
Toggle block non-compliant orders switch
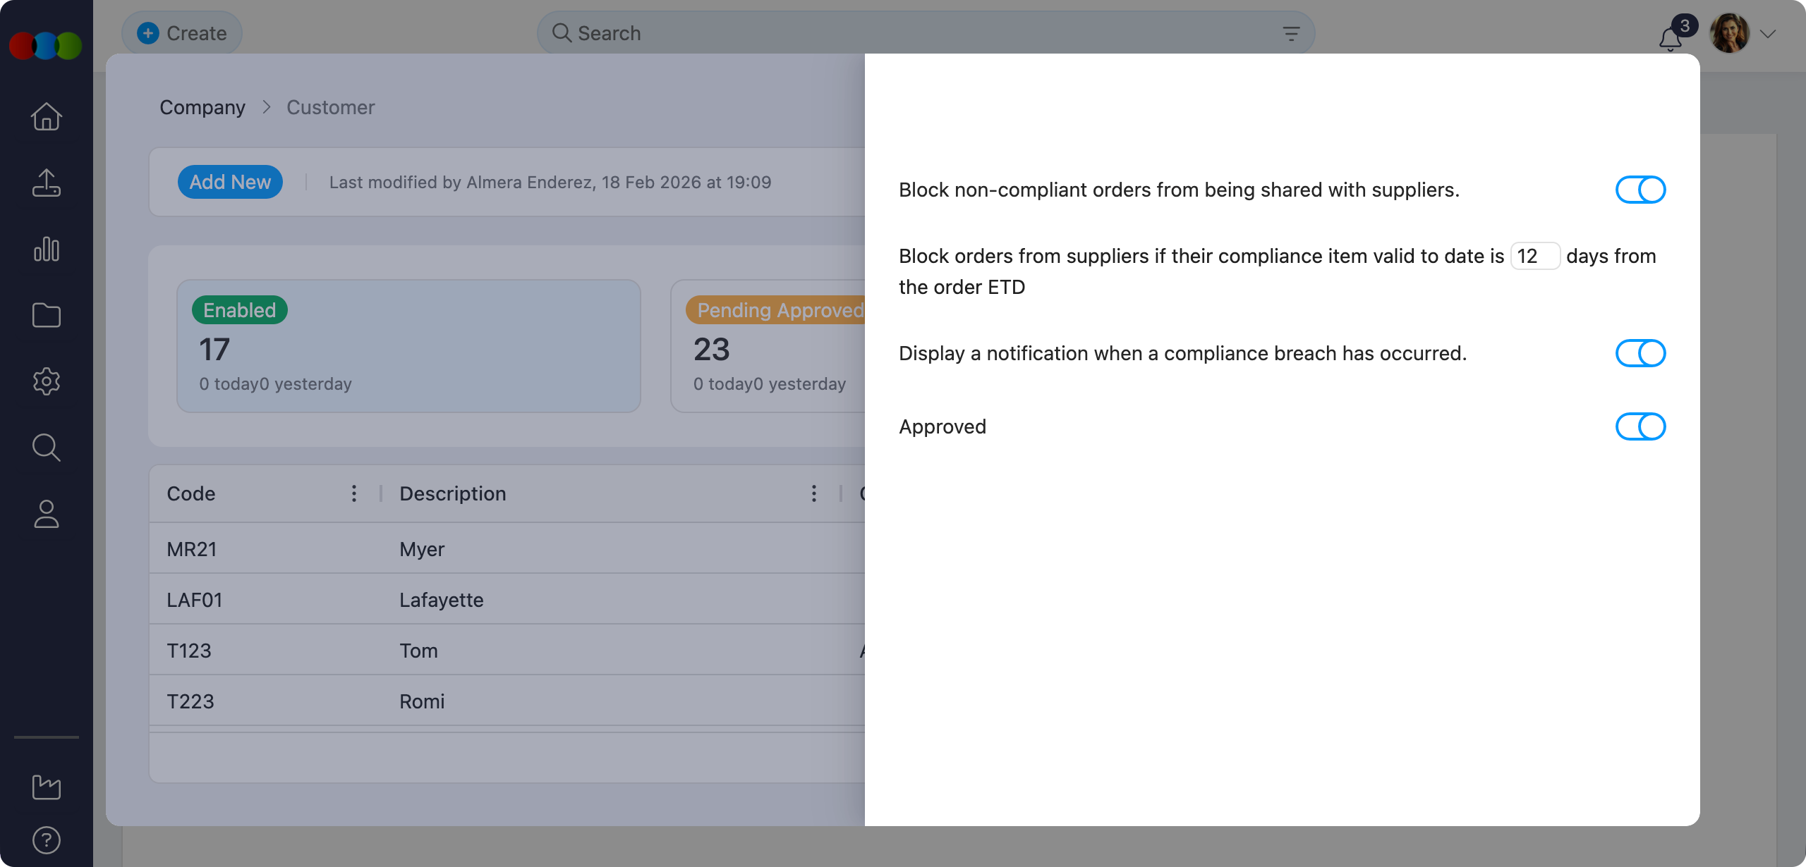coord(1640,190)
